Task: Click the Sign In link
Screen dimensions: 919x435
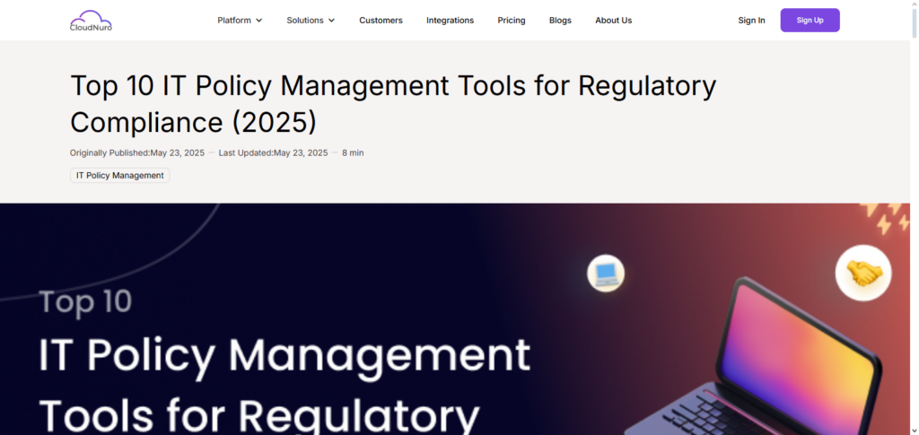Action: (751, 21)
